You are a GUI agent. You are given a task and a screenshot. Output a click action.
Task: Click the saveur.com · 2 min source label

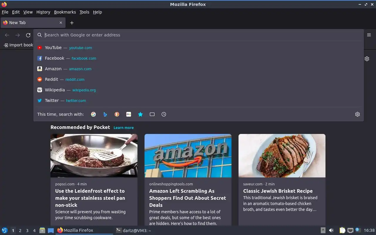point(259,184)
